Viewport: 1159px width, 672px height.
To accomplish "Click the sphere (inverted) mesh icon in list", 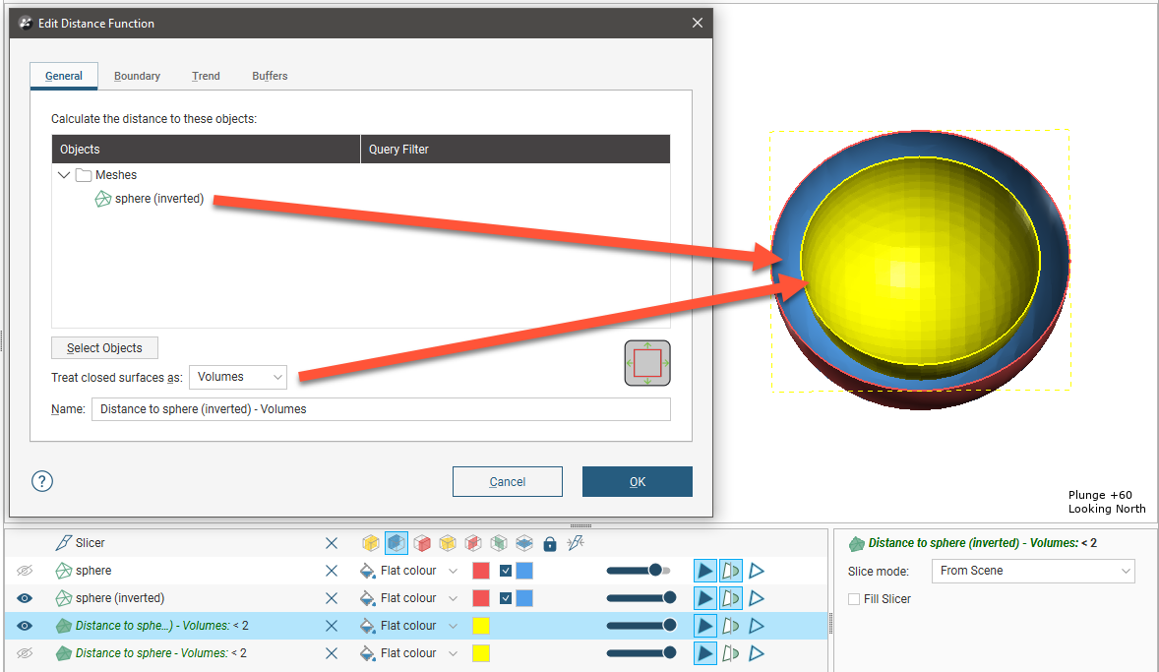I will 103,199.
